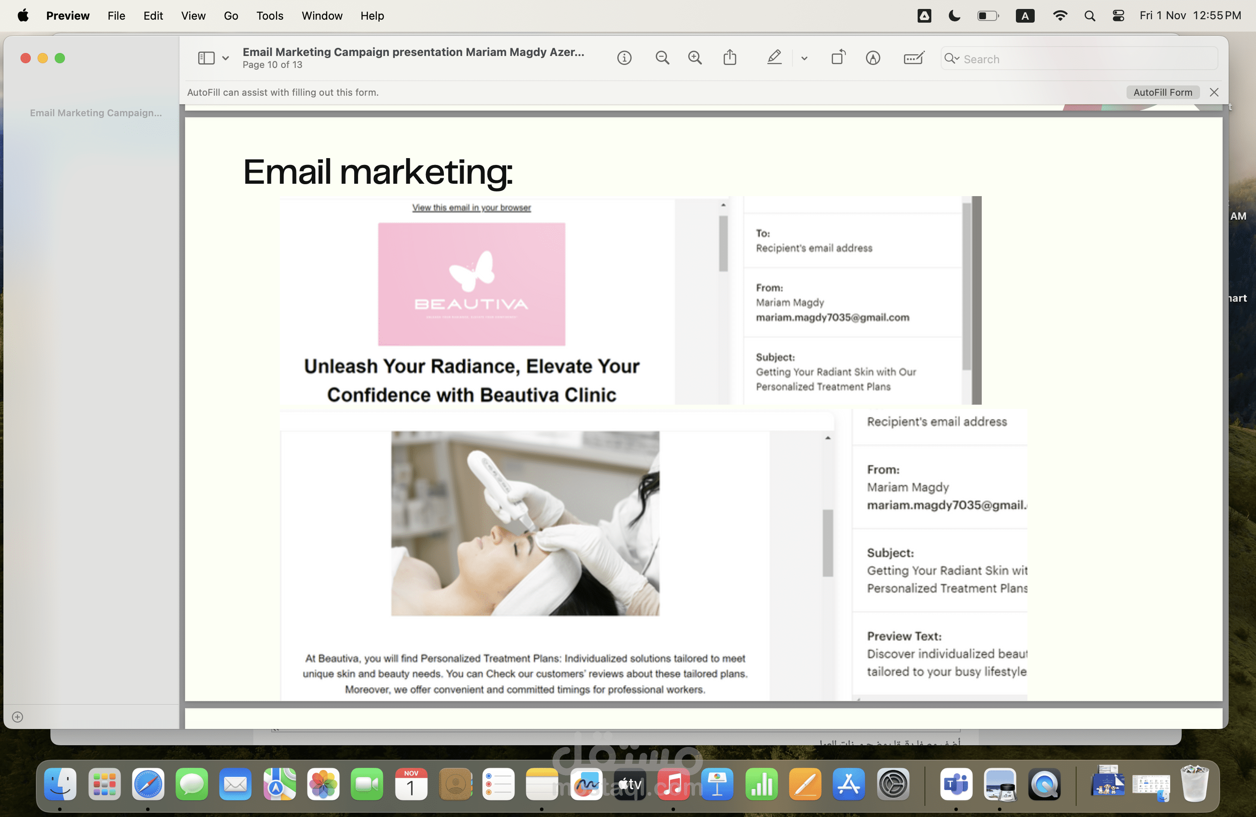The image size is (1256, 817).
Task: Open Pages from the Dock
Action: tap(805, 784)
